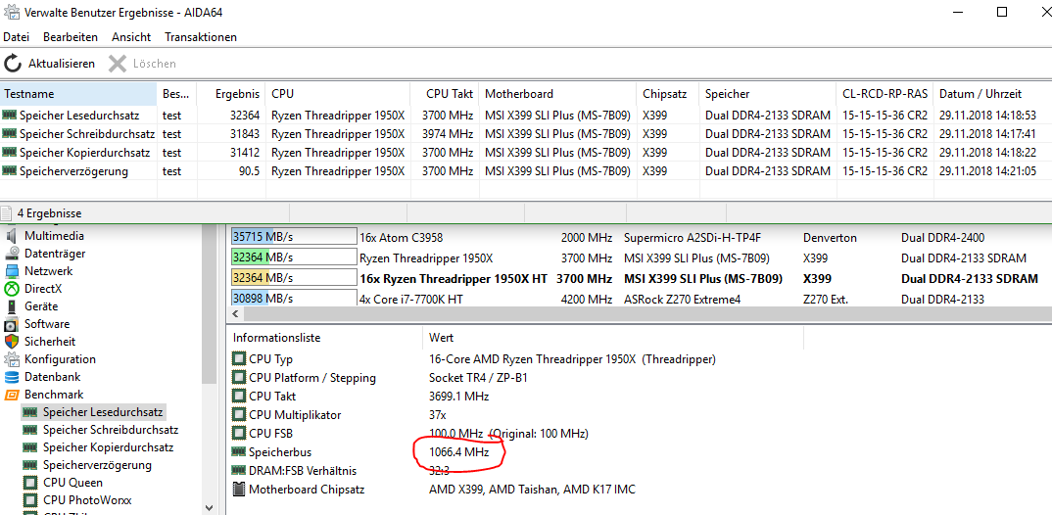Click sidebar scrollbar down arrow

208,507
